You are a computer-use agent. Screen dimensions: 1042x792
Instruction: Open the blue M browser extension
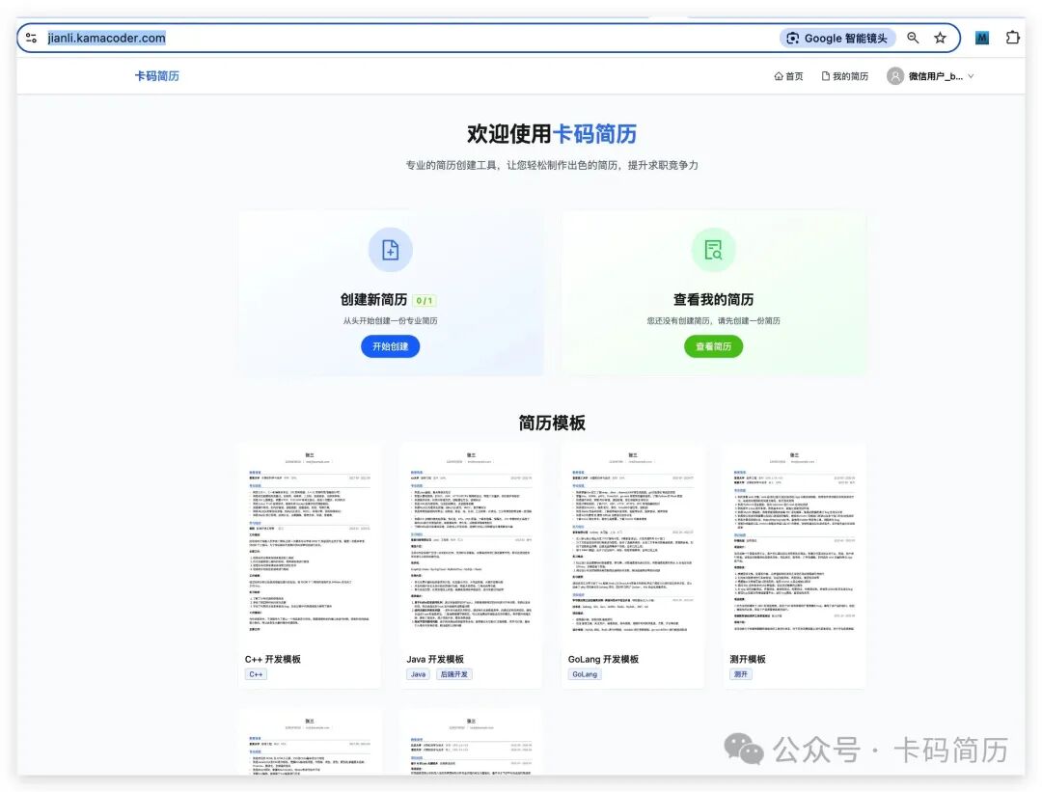982,38
